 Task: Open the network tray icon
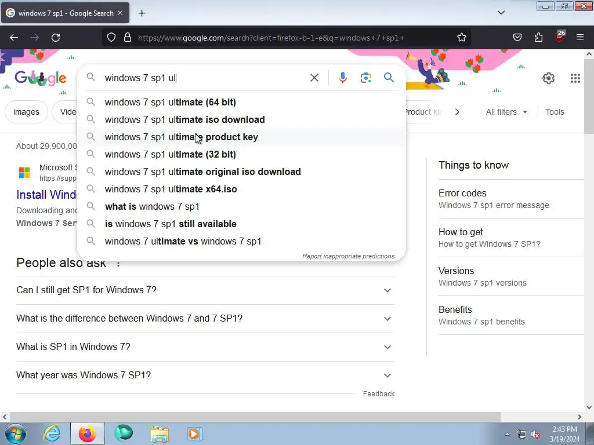[x=521, y=435]
